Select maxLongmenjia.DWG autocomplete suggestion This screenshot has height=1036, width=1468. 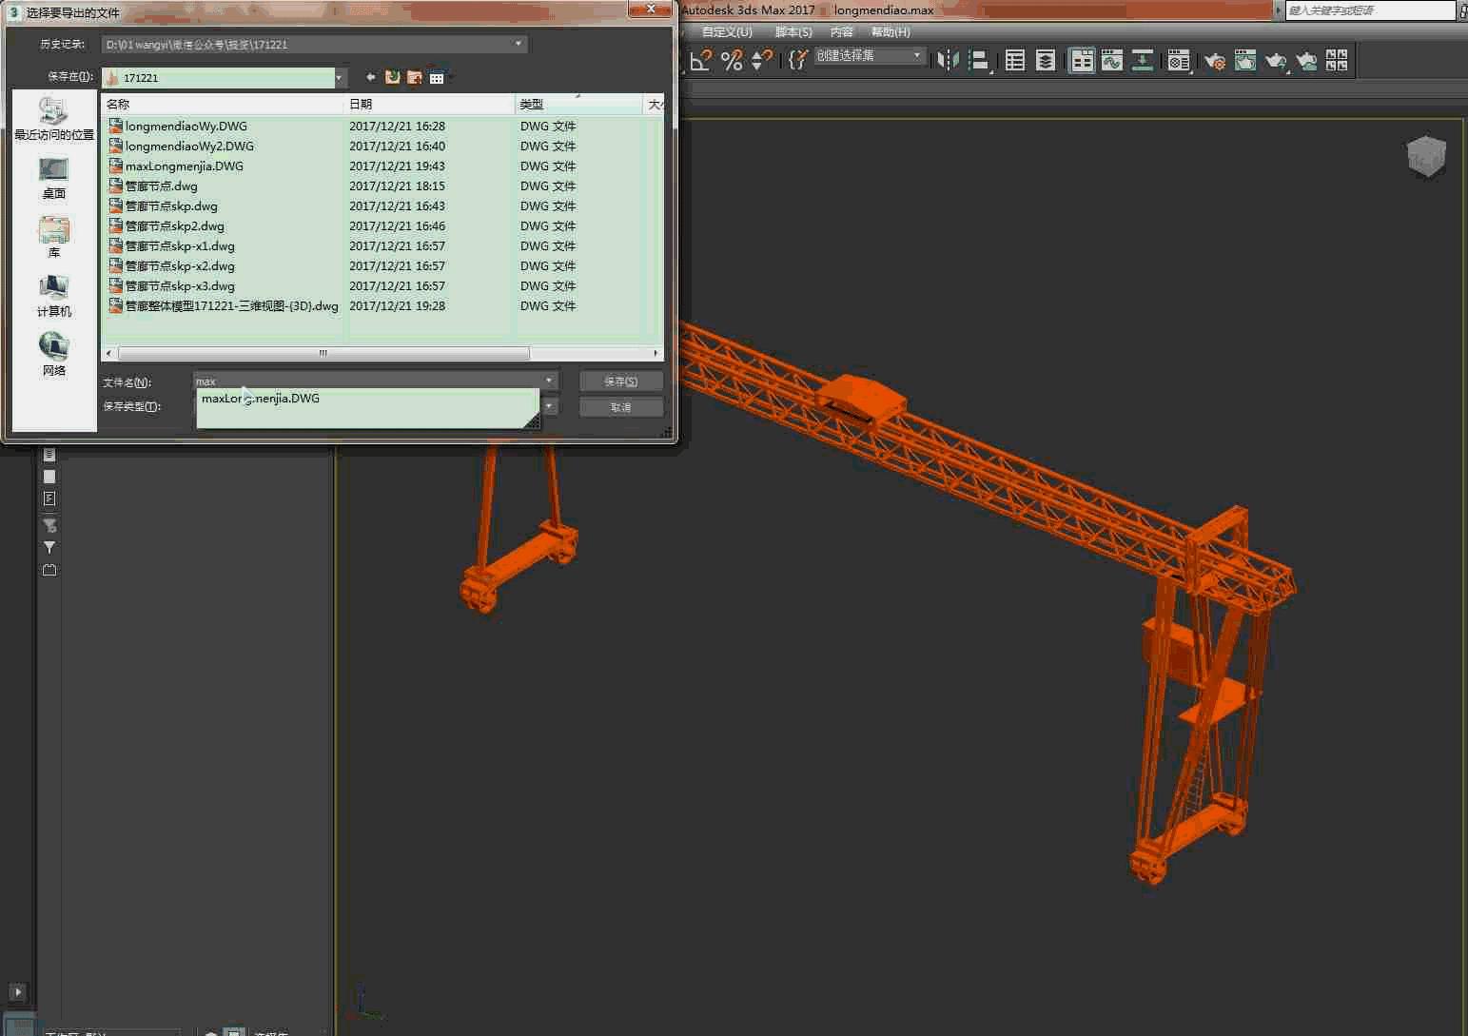[x=261, y=399]
